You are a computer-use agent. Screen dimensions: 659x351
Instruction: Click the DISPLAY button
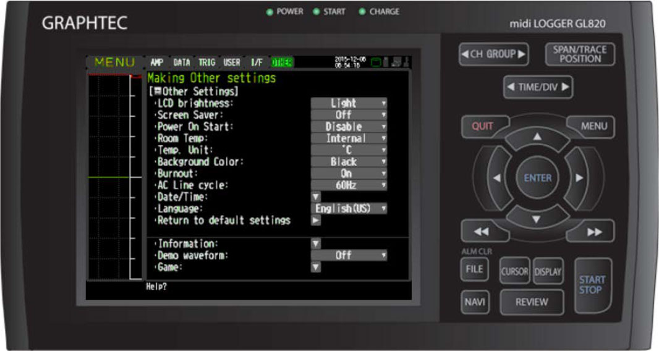click(x=548, y=271)
